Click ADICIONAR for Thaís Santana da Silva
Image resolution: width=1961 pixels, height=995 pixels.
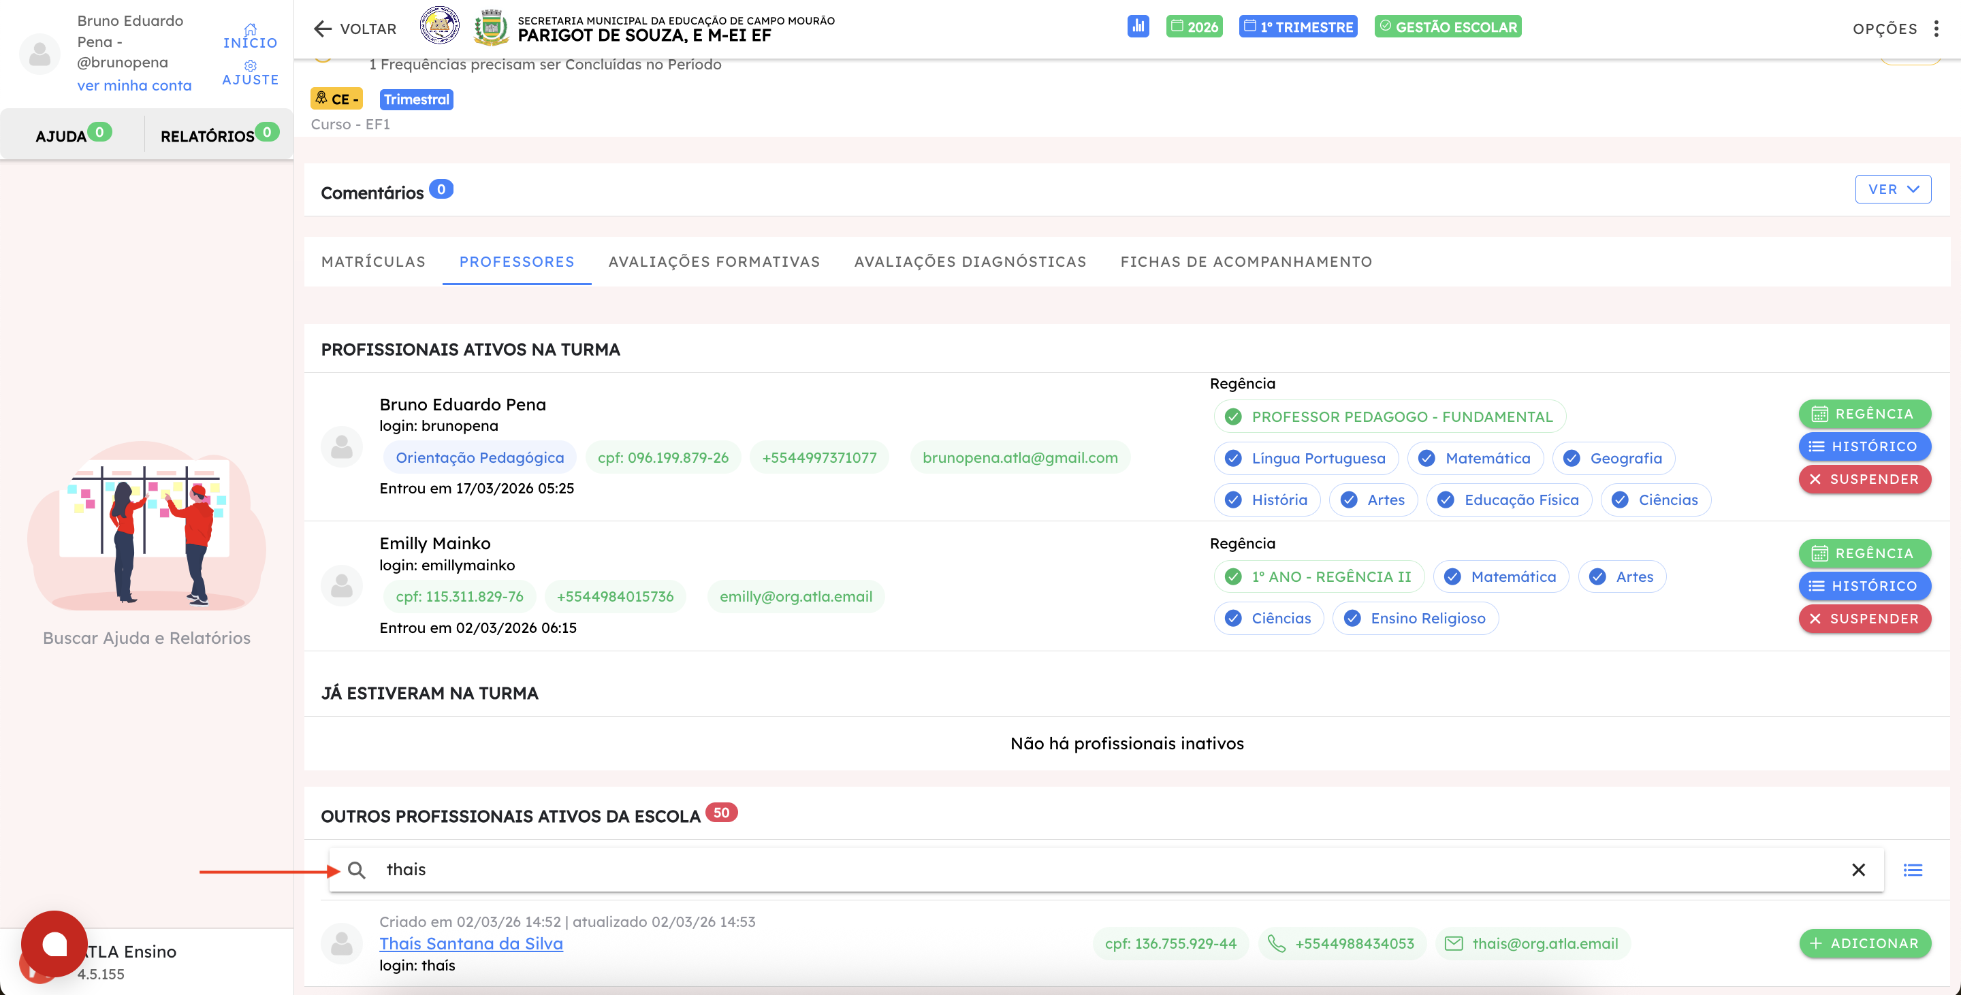1864,943
